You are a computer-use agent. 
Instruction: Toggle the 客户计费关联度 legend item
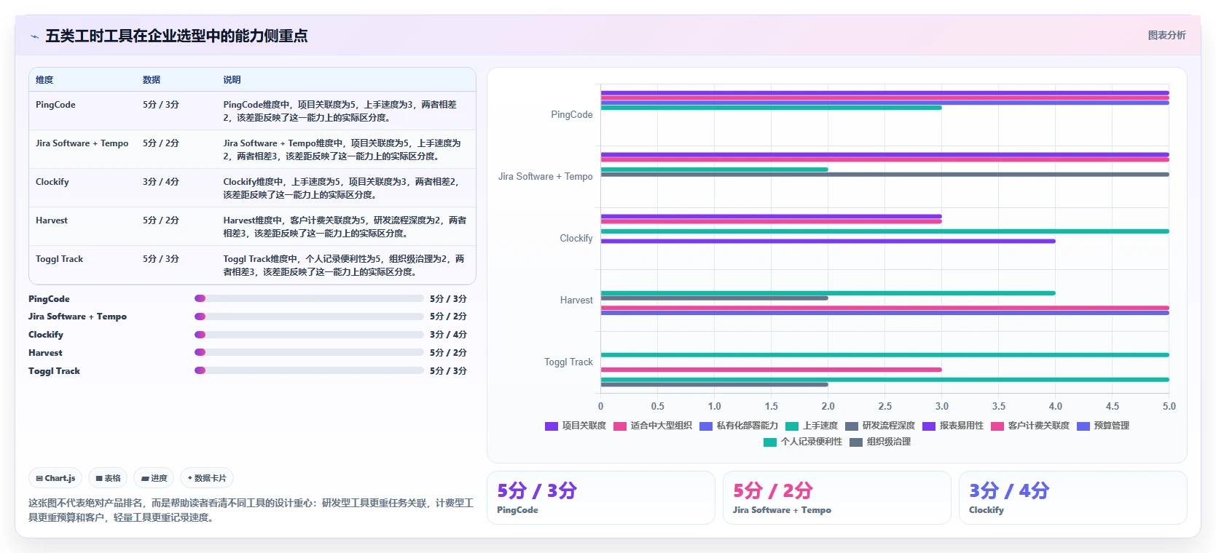point(1030,426)
